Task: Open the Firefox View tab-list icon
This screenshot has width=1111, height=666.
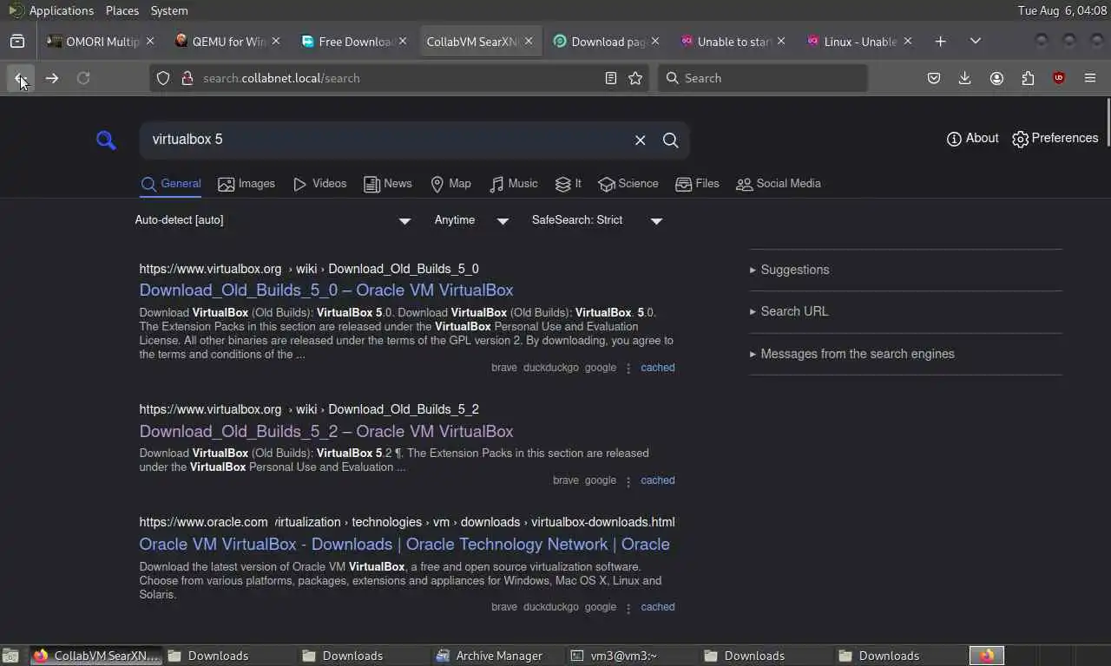Action: point(17,41)
